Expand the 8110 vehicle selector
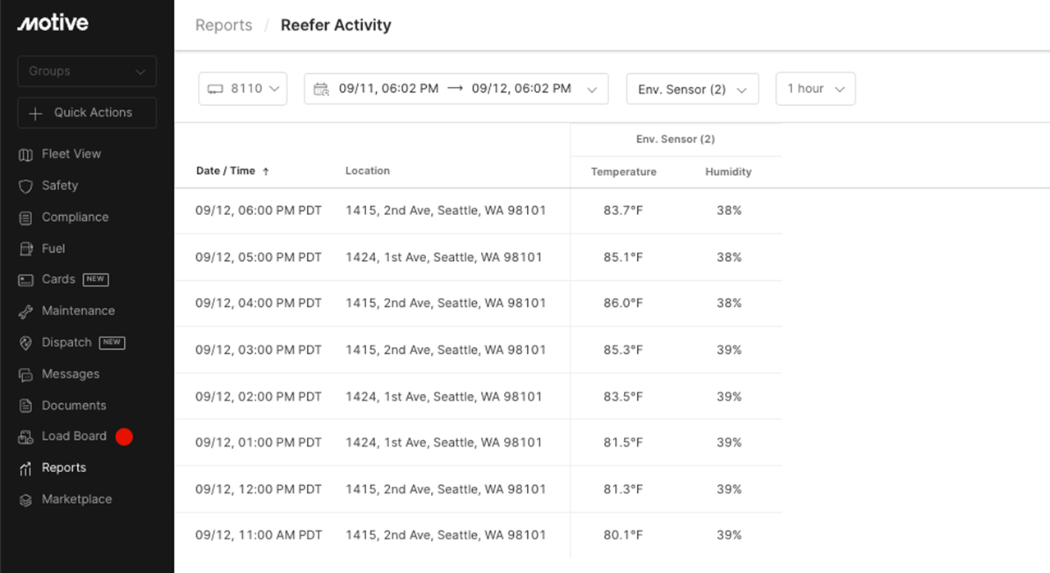The width and height of the screenshot is (1050, 573). click(x=242, y=89)
